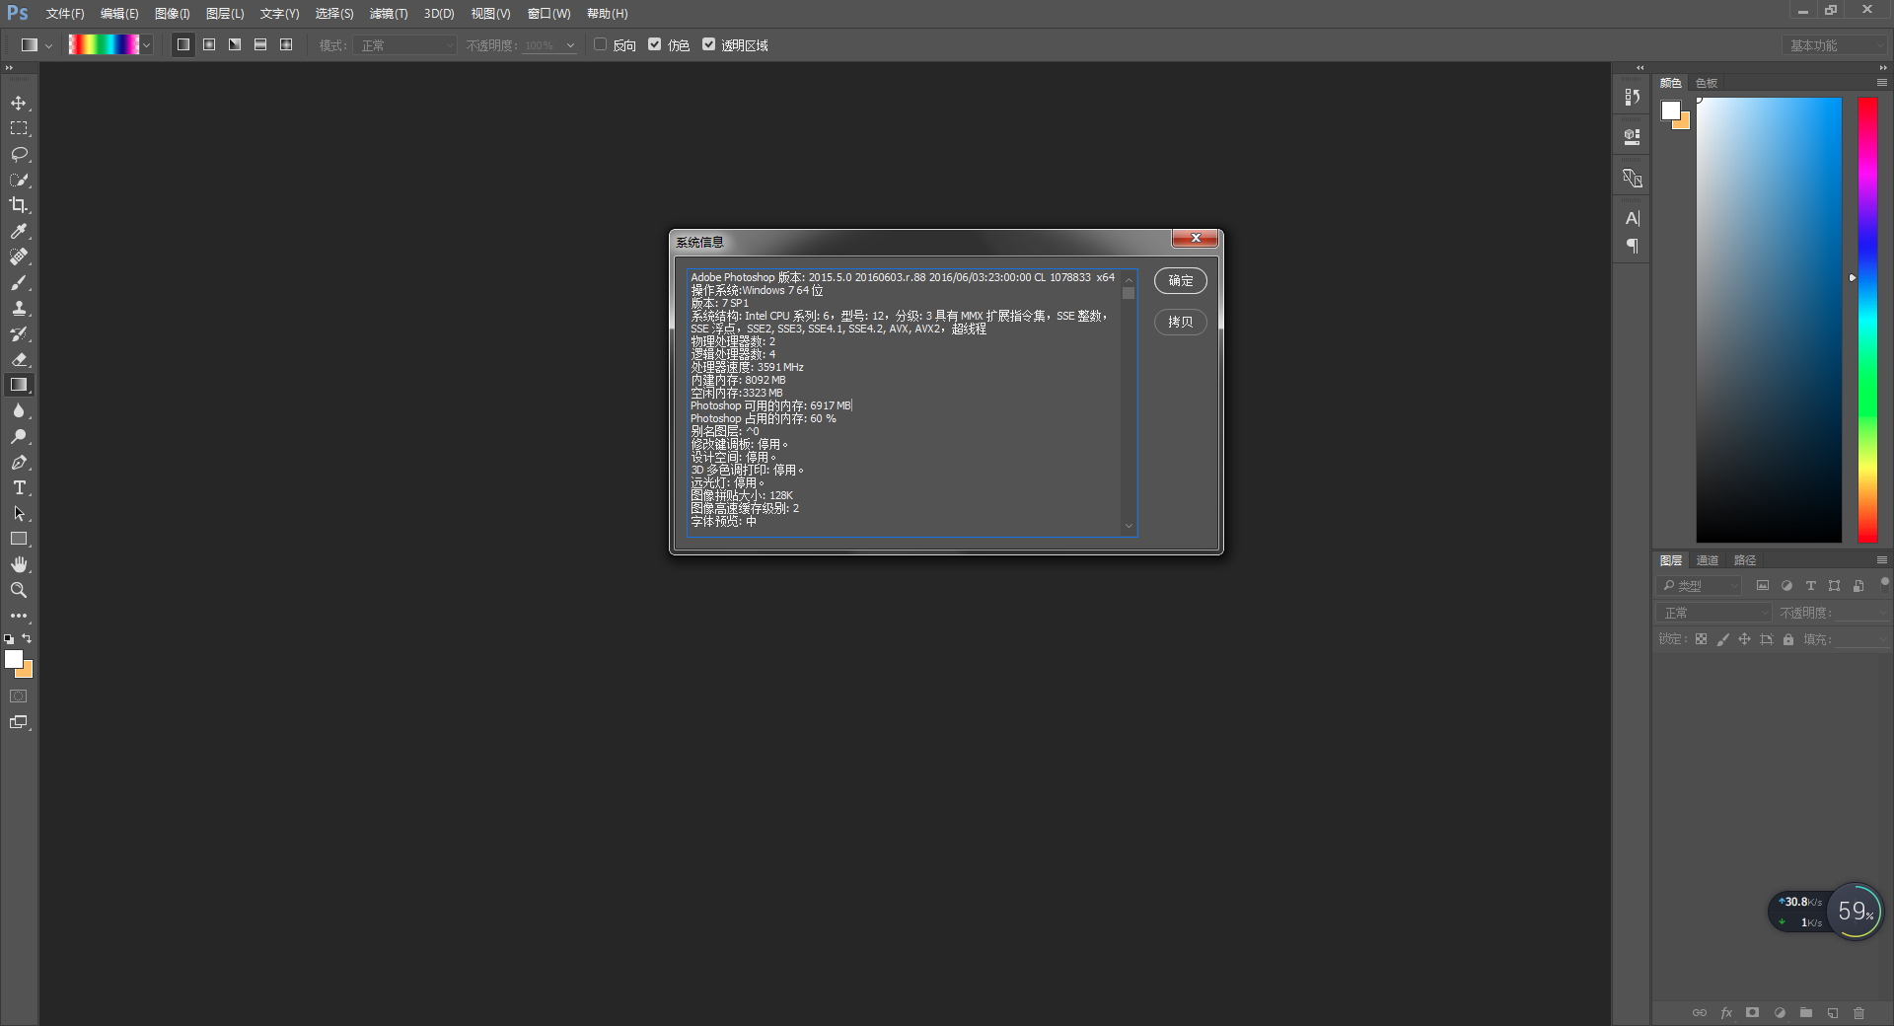
Task: Select the Eyedropper tool
Action: [x=19, y=231]
